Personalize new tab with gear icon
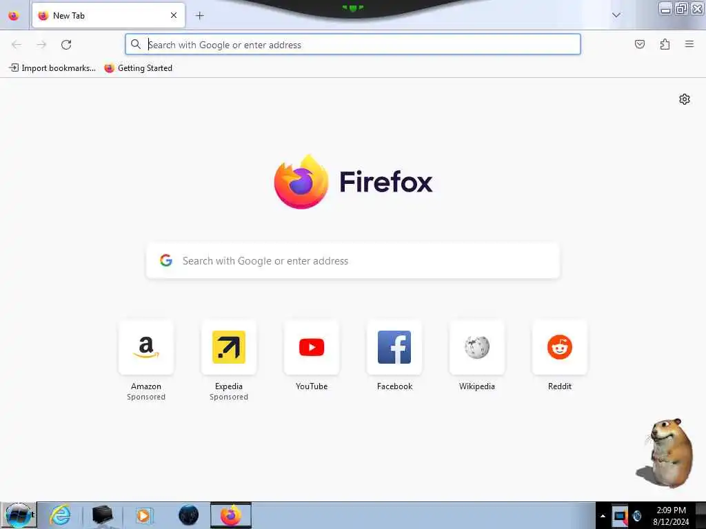The height and width of the screenshot is (529, 706). point(685,99)
